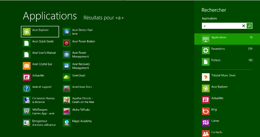Click the 'Bing' label in sidebar
Screen dimensions: 260x137
click(x=214, y=109)
